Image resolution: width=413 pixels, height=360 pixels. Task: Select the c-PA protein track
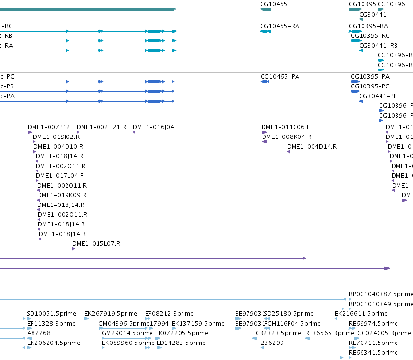pyautogui.click(x=87, y=101)
